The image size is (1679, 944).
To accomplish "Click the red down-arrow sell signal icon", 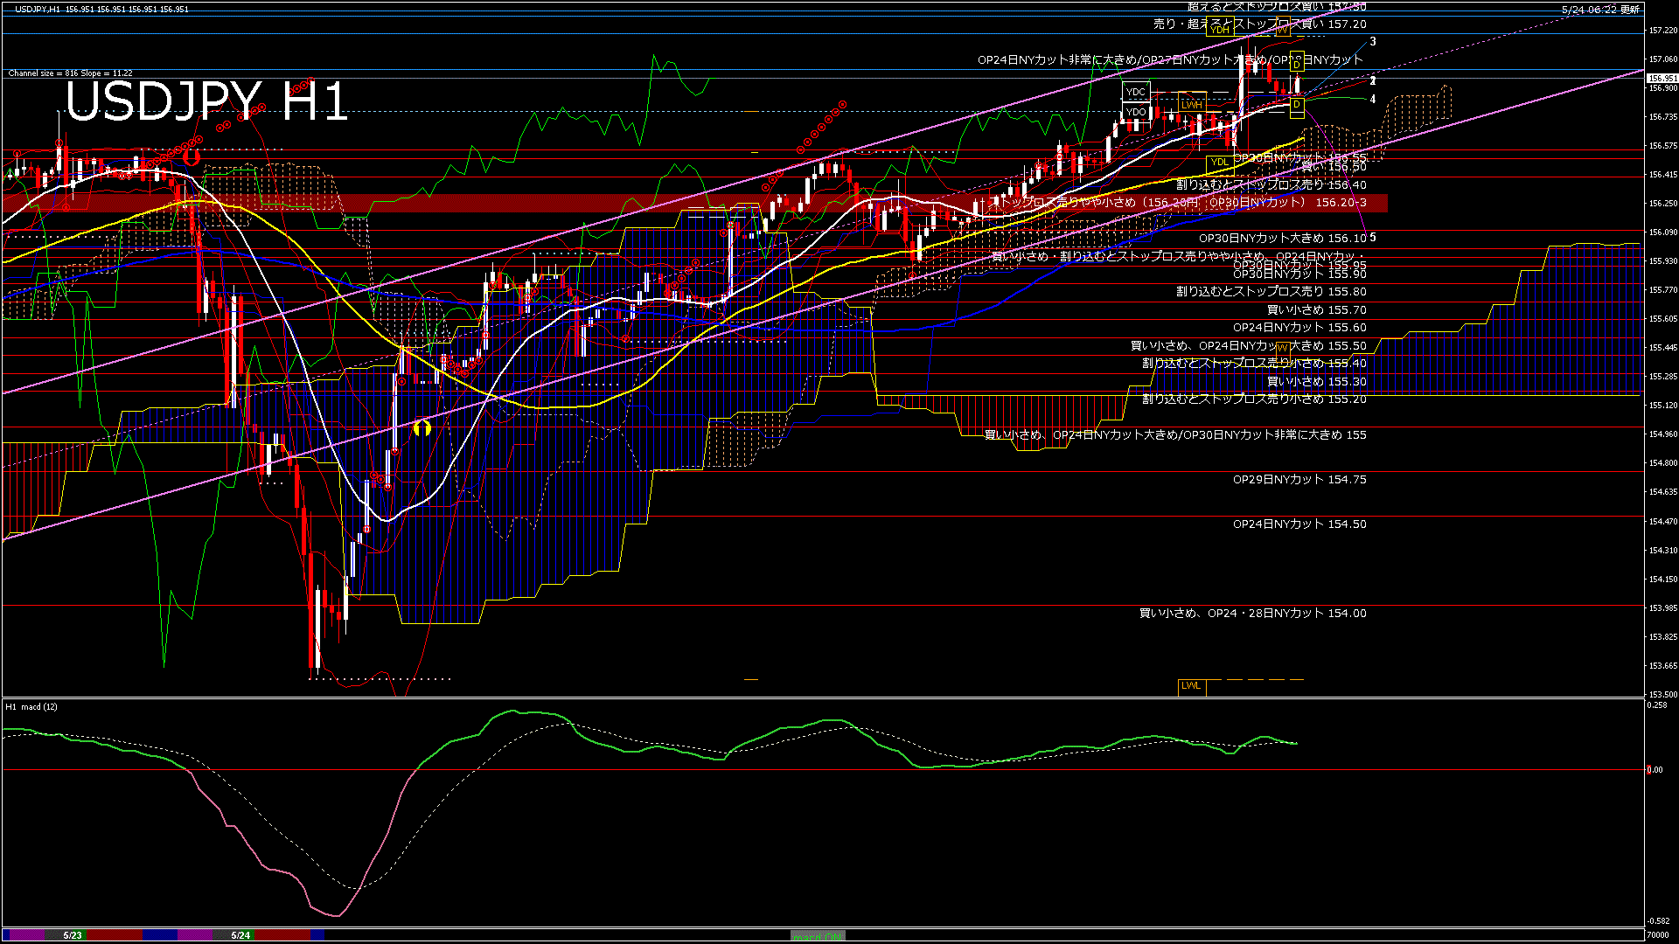I will click(x=191, y=157).
